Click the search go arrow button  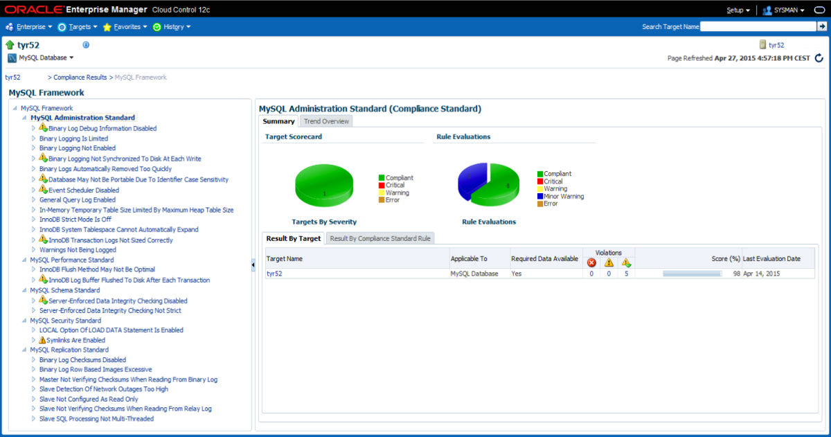(x=822, y=26)
